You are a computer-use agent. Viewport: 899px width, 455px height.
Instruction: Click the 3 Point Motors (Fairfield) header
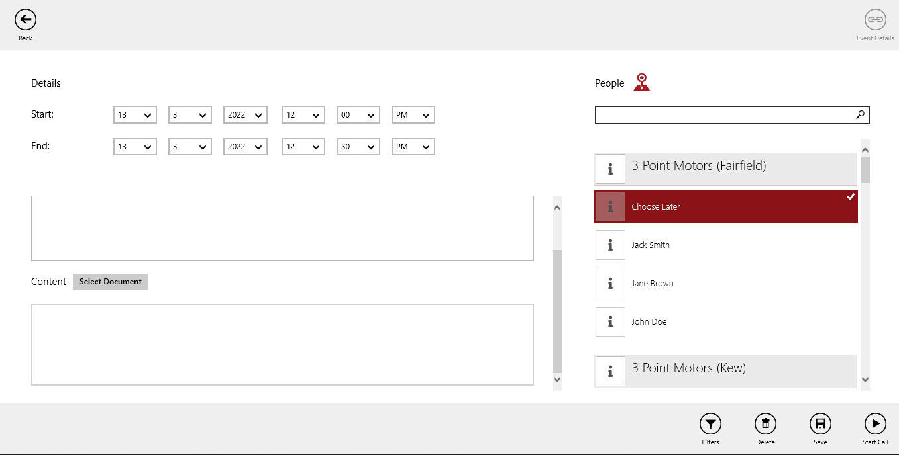(699, 166)
